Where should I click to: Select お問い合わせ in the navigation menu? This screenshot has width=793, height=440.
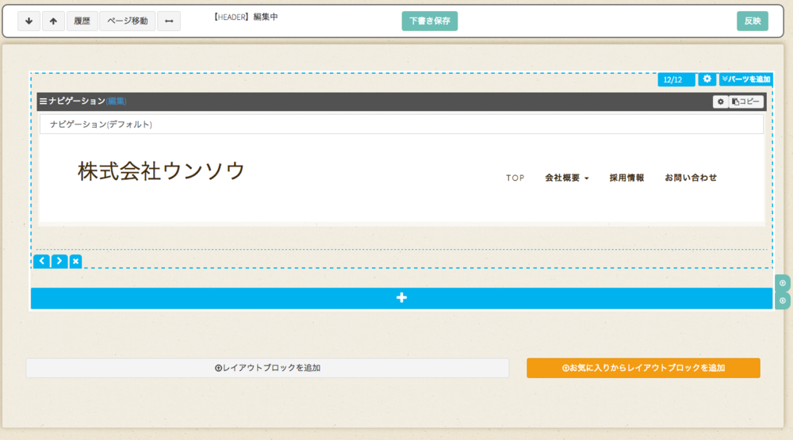click(x=691, y=178)
